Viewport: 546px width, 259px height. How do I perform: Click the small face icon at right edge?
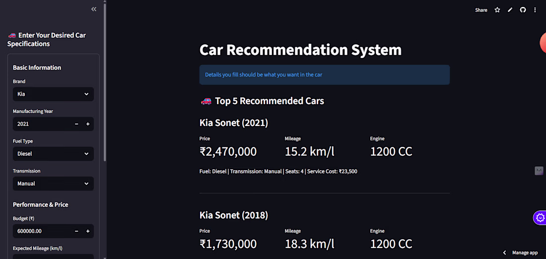539,171
